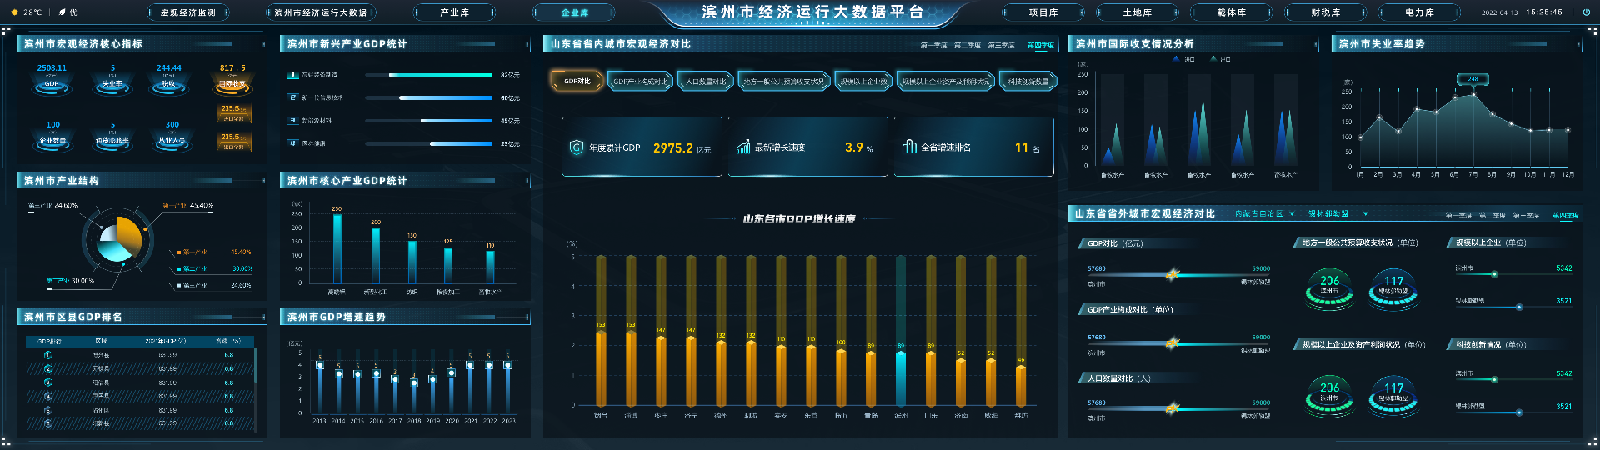Click the 科技创新数量 filter button
Viewport: 1600px width, 450px height.
1028,81
